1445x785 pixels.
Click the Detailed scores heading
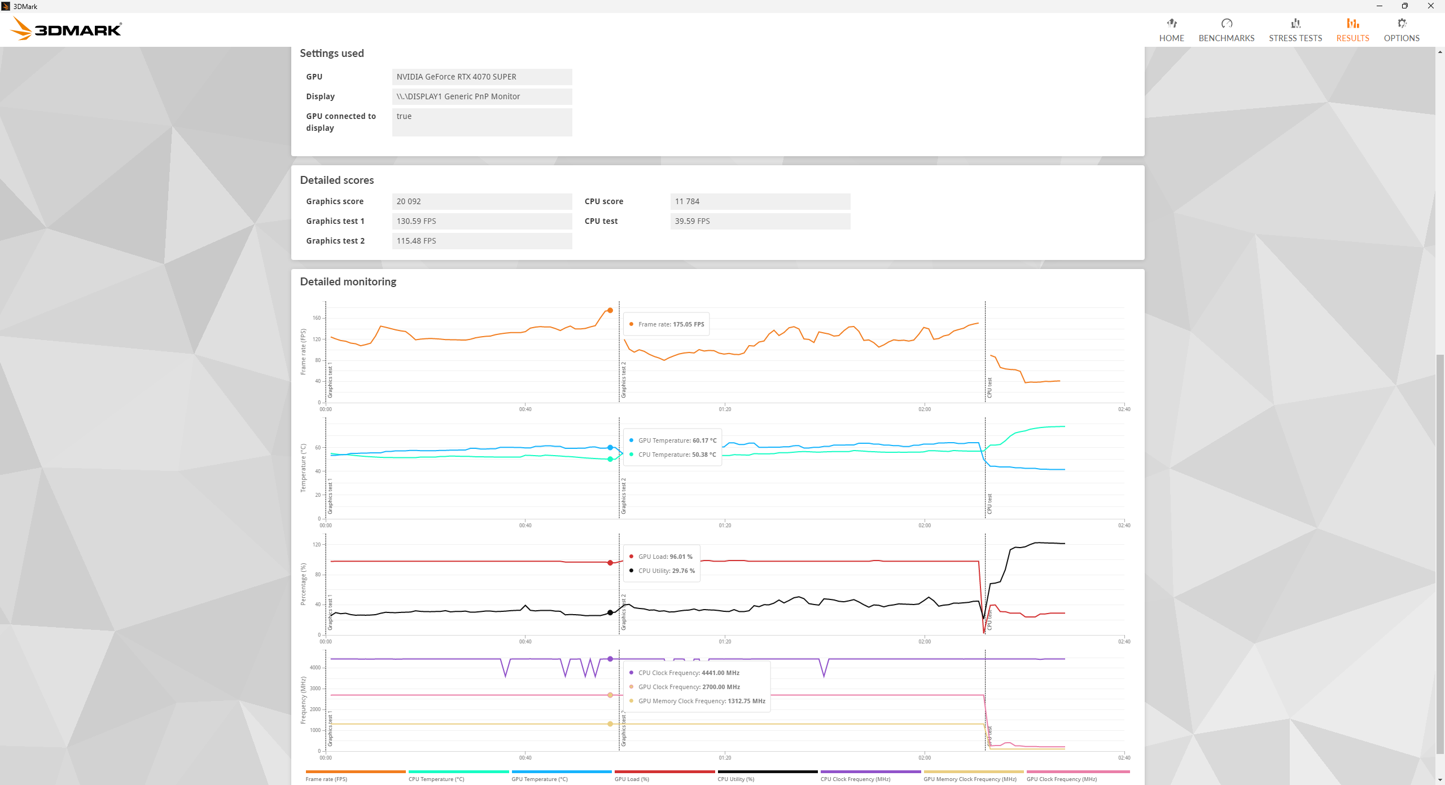click(x=337, y=180)
